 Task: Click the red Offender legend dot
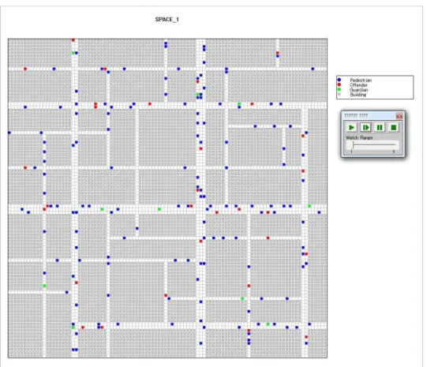(x=339, y=84)
